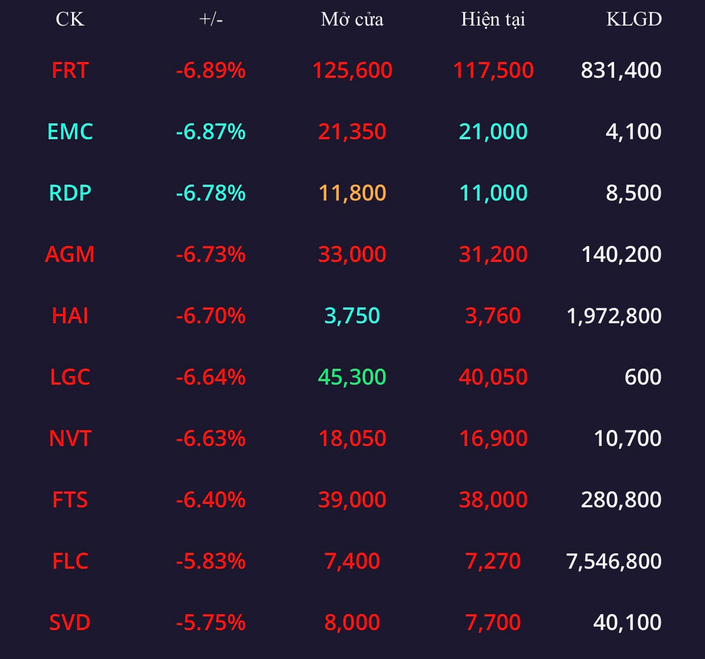
Task: Open the FRT stock ticker
Action: pos(70,70)
